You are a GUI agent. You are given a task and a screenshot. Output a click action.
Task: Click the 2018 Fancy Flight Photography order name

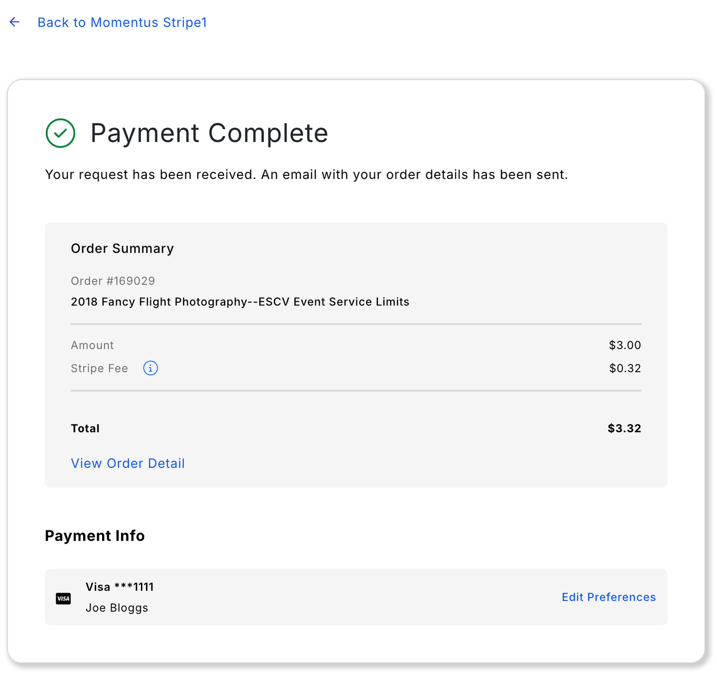(x=240, y=302)
